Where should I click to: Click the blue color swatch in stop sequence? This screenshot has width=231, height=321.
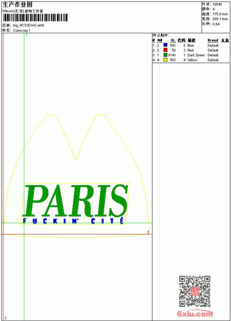(x=165, y=45)
